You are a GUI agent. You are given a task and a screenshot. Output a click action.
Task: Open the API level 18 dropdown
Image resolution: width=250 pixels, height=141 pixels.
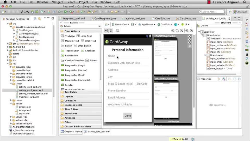[x=185, y=25]
